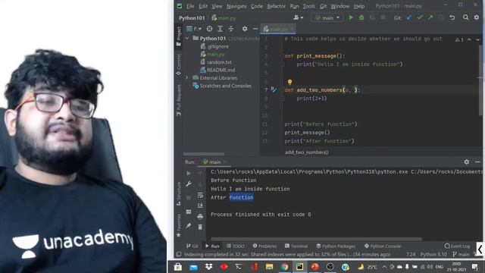Open the wrench icon in the Run panel
The height and width of the screenshot is (273, 485).
189,184
